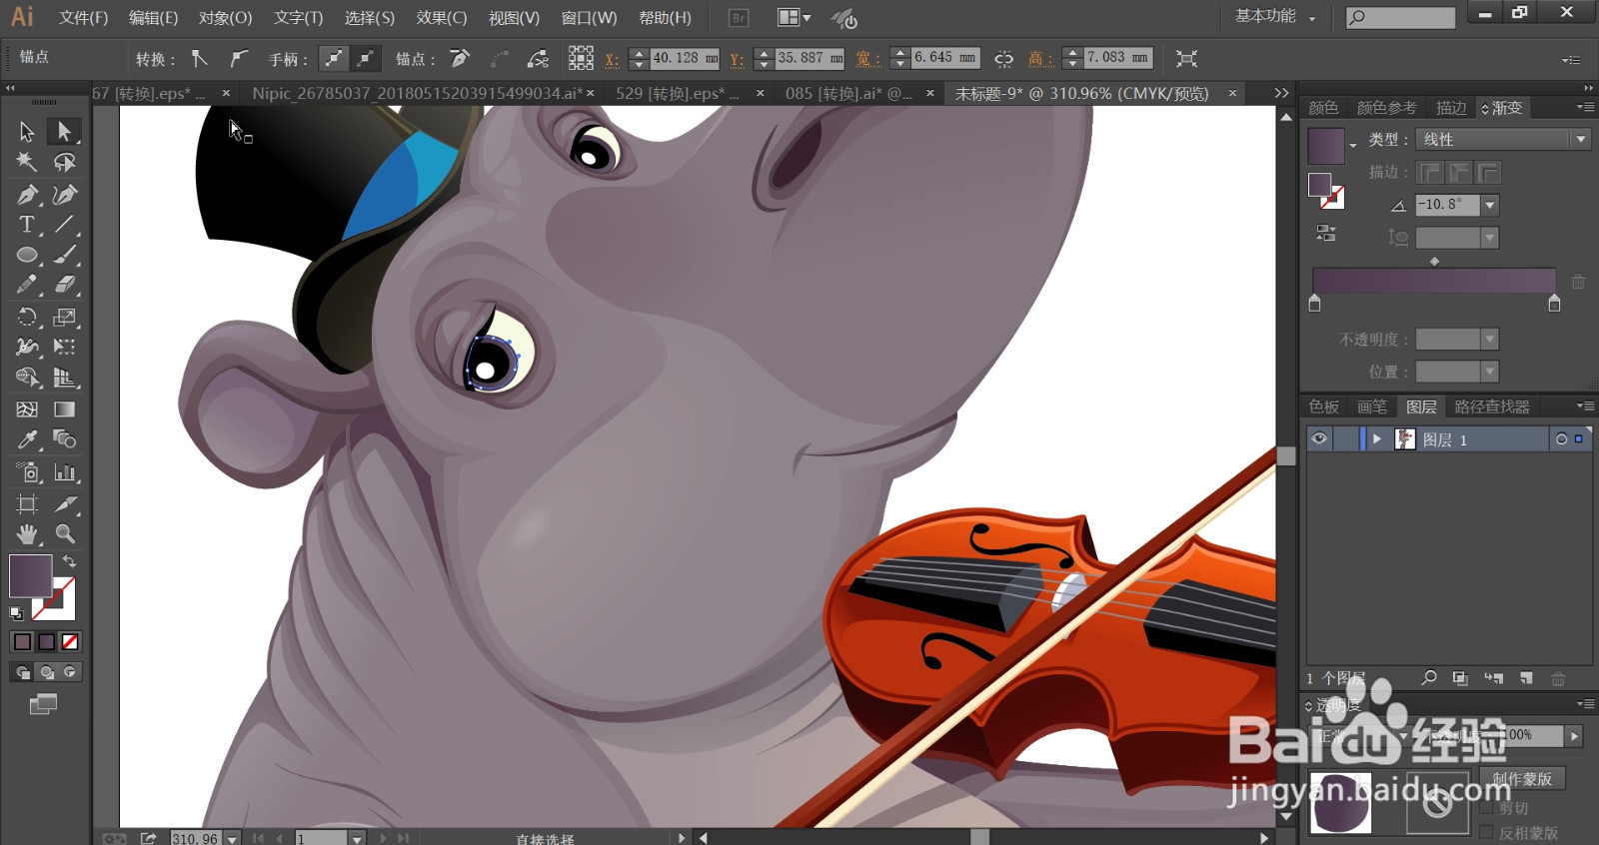Select the Artboard tool
This screenshot has width=1599, height=845.
coord(27,503)
